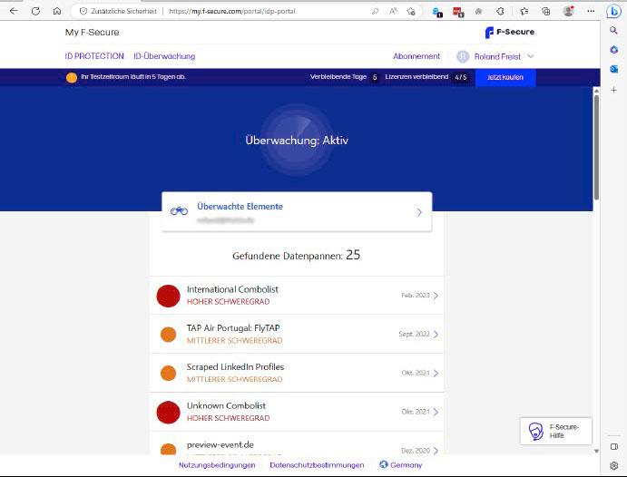The height and width of the screenshot is (477, 627).
Task: Click the 'International Combolist' entry title
Action: [x=232, y=289]
